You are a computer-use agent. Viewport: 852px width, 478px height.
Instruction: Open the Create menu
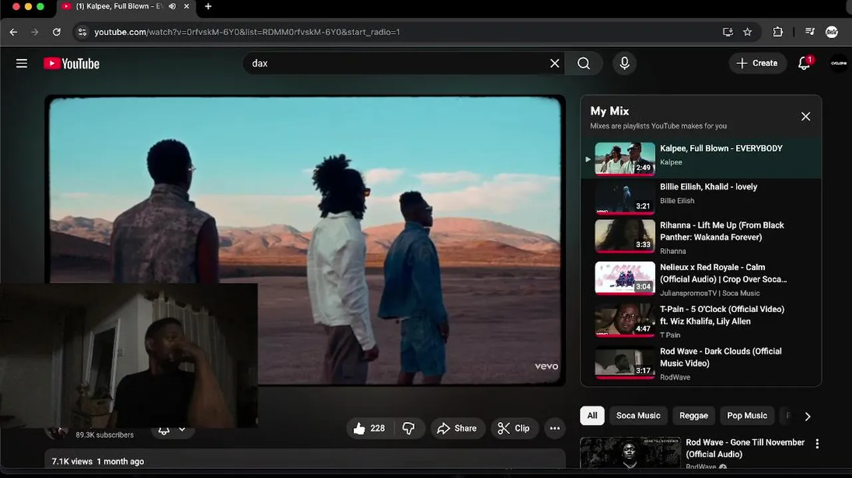coord(758,63)
